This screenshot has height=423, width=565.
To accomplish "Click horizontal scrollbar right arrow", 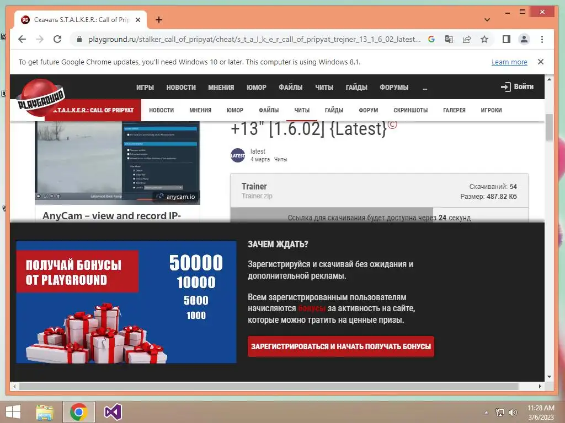I will 540,386.
